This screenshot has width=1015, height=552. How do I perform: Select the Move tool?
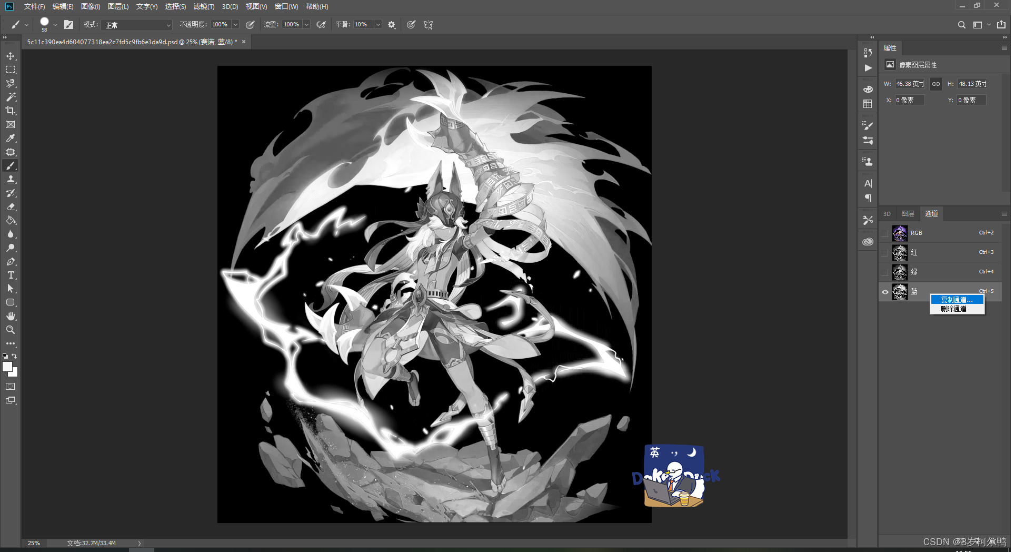[11, 56]
